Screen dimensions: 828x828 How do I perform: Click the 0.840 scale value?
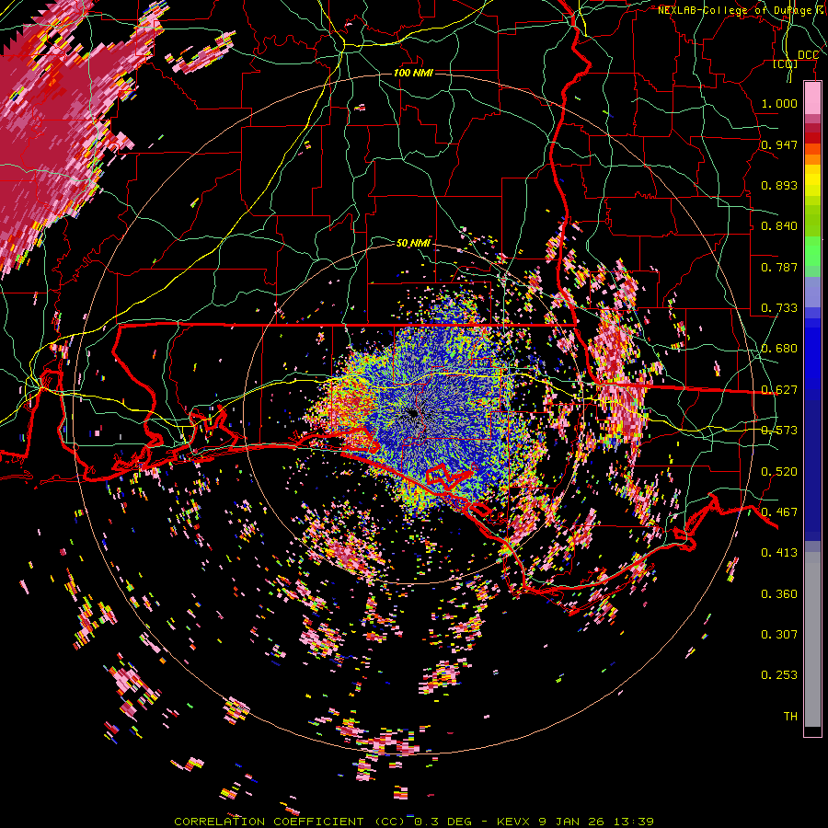point(779,226)
